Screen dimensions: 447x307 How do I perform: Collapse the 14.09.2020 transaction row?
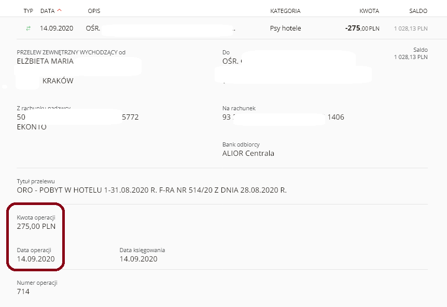(222, 28)
